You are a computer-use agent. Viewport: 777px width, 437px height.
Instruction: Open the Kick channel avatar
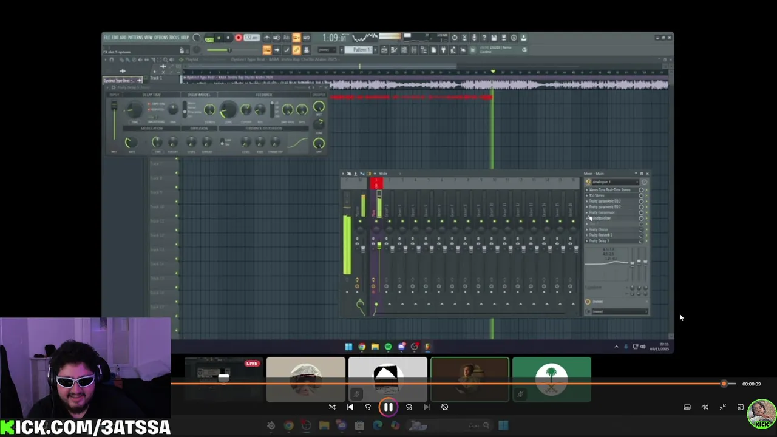[x=761, y=413]
